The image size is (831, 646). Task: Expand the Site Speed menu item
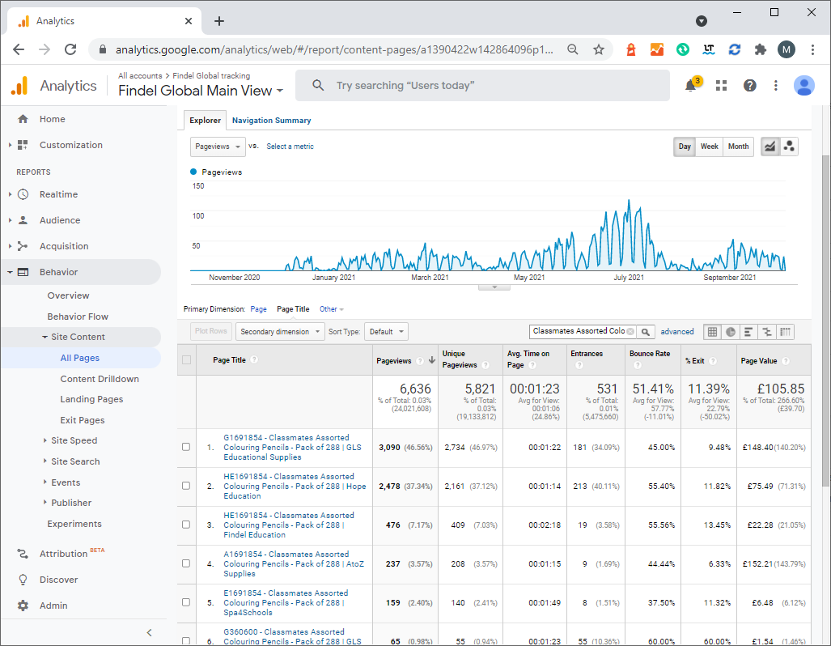[x=74, y=440]
